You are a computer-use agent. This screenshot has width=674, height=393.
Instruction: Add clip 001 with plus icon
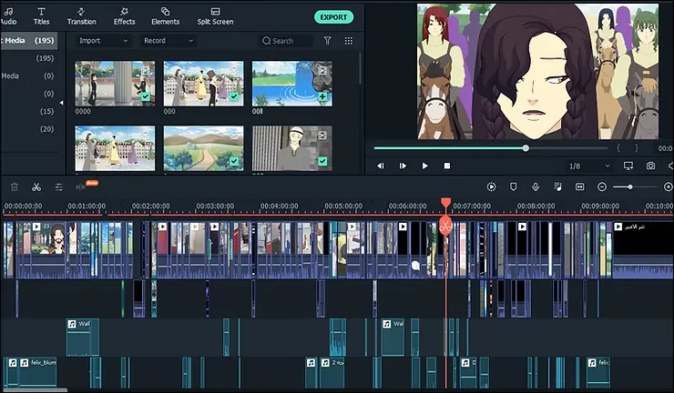(322, 97)
